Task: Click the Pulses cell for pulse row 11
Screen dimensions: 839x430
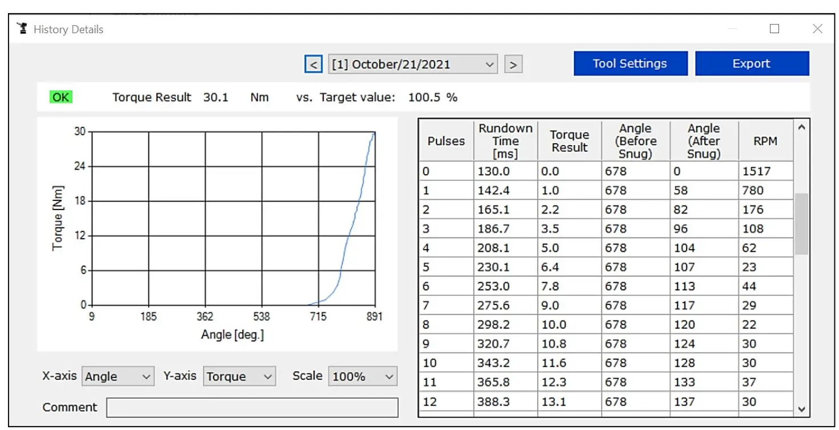Action: coord(446,382)
